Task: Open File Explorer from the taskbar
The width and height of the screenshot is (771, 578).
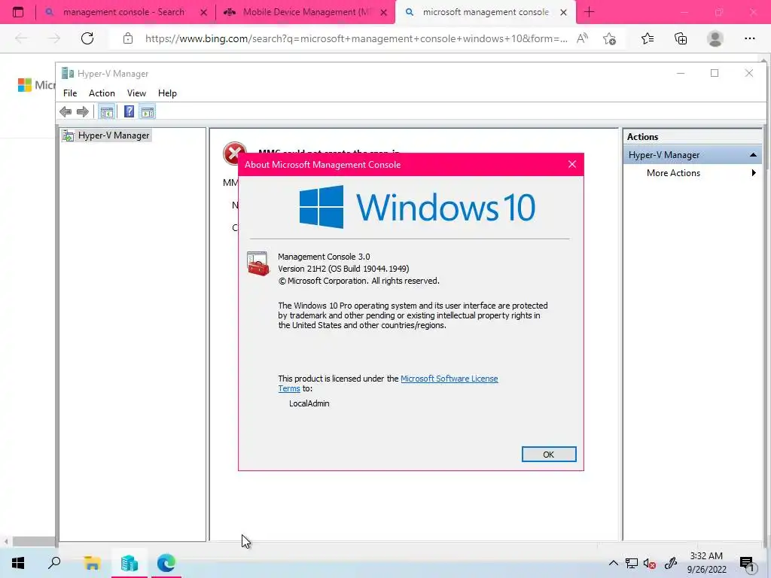Action: click(x=92, y=563)
